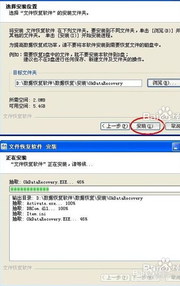Screen dimensions: 180x286
Task: Click the 文件恢复软件 安装 title bar text
Action: pos(33,147)
